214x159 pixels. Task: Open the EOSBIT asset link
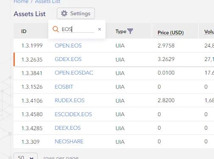tap(64, 86)
